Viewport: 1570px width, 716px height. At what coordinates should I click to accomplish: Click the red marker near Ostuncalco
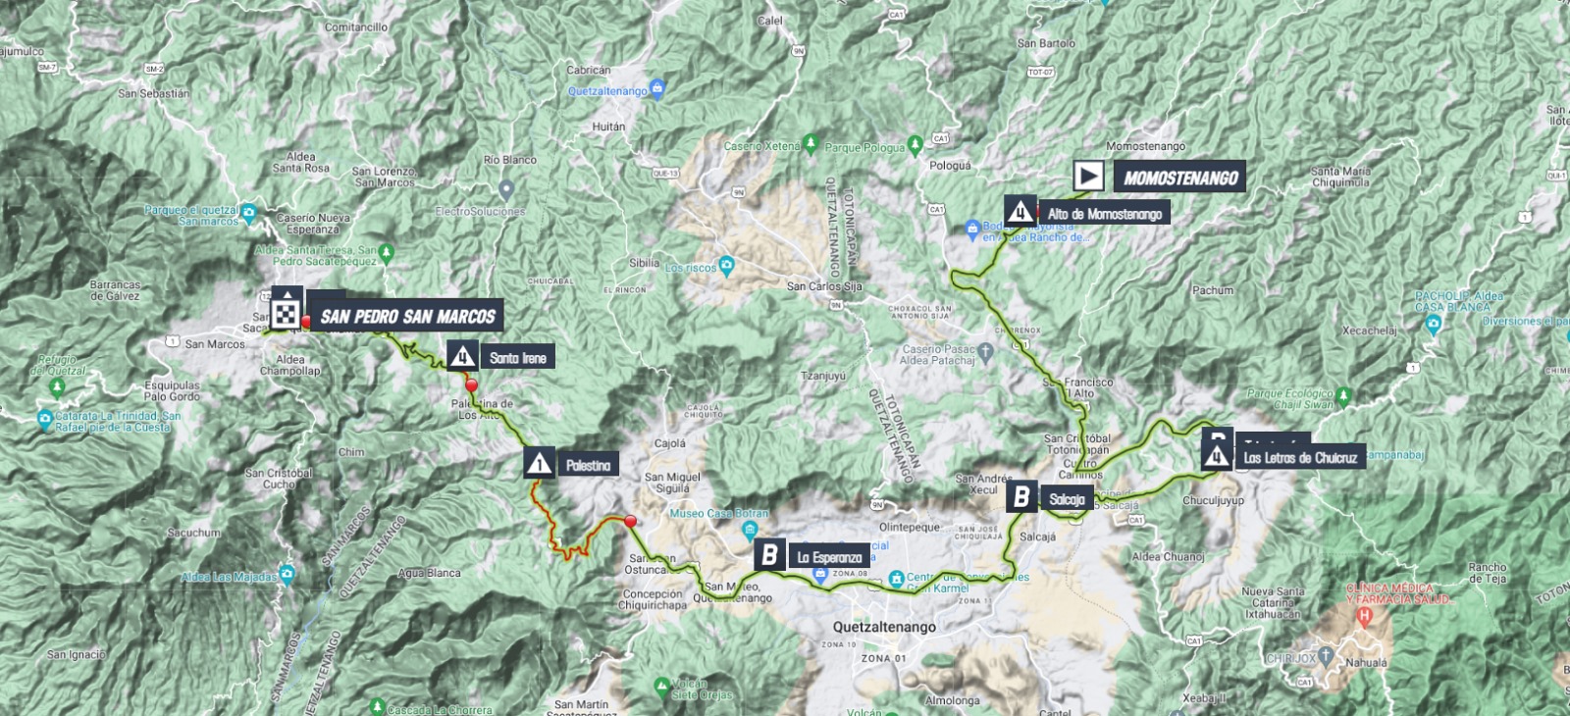point(630,522)
